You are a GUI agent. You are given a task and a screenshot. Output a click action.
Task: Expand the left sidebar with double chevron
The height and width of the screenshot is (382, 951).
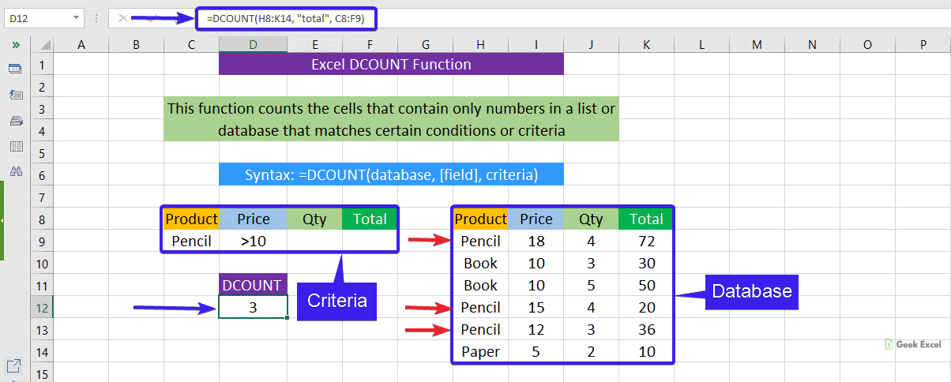point(15,46)
